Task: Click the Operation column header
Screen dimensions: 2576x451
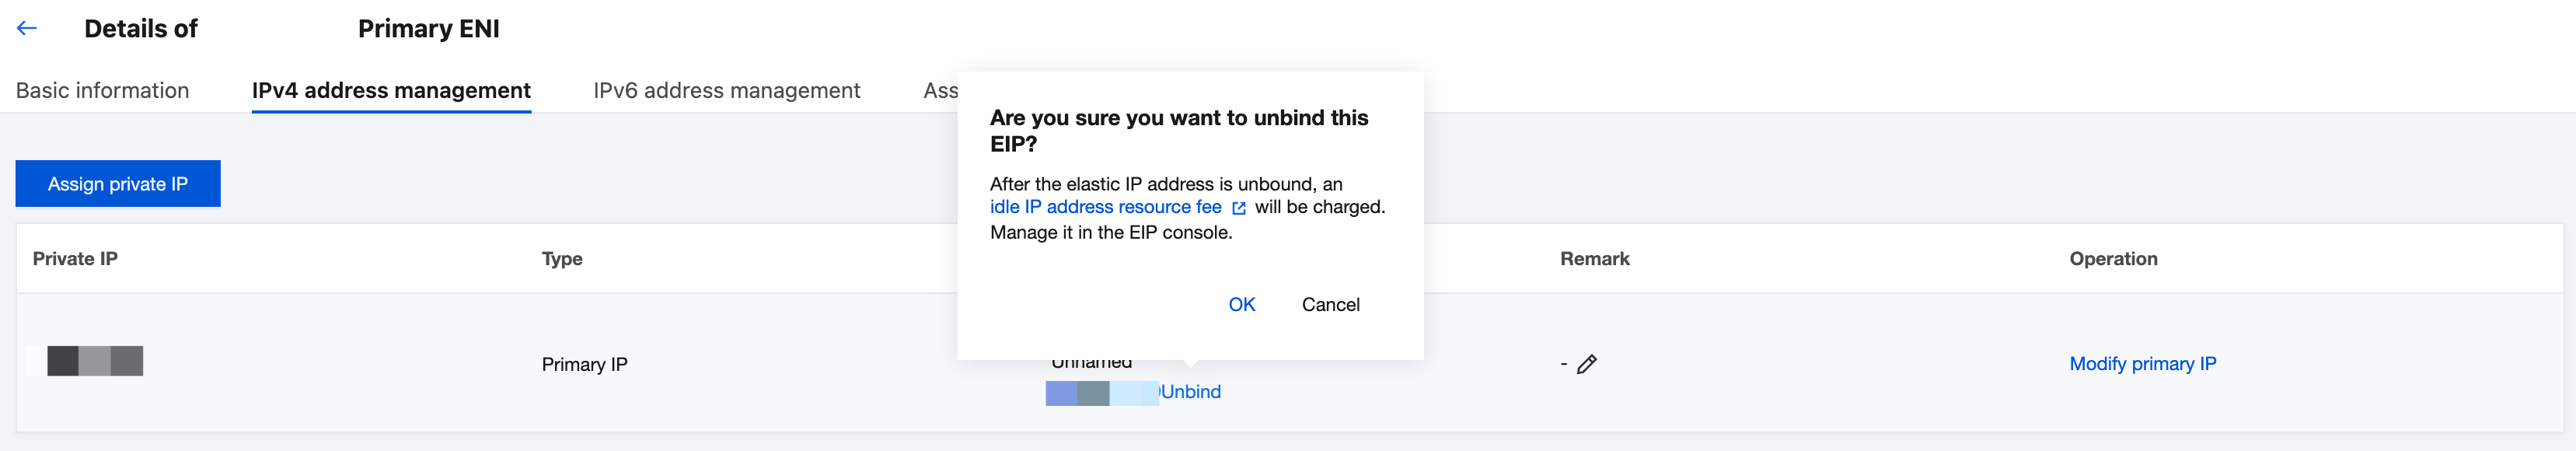Action: point(2113,259)
